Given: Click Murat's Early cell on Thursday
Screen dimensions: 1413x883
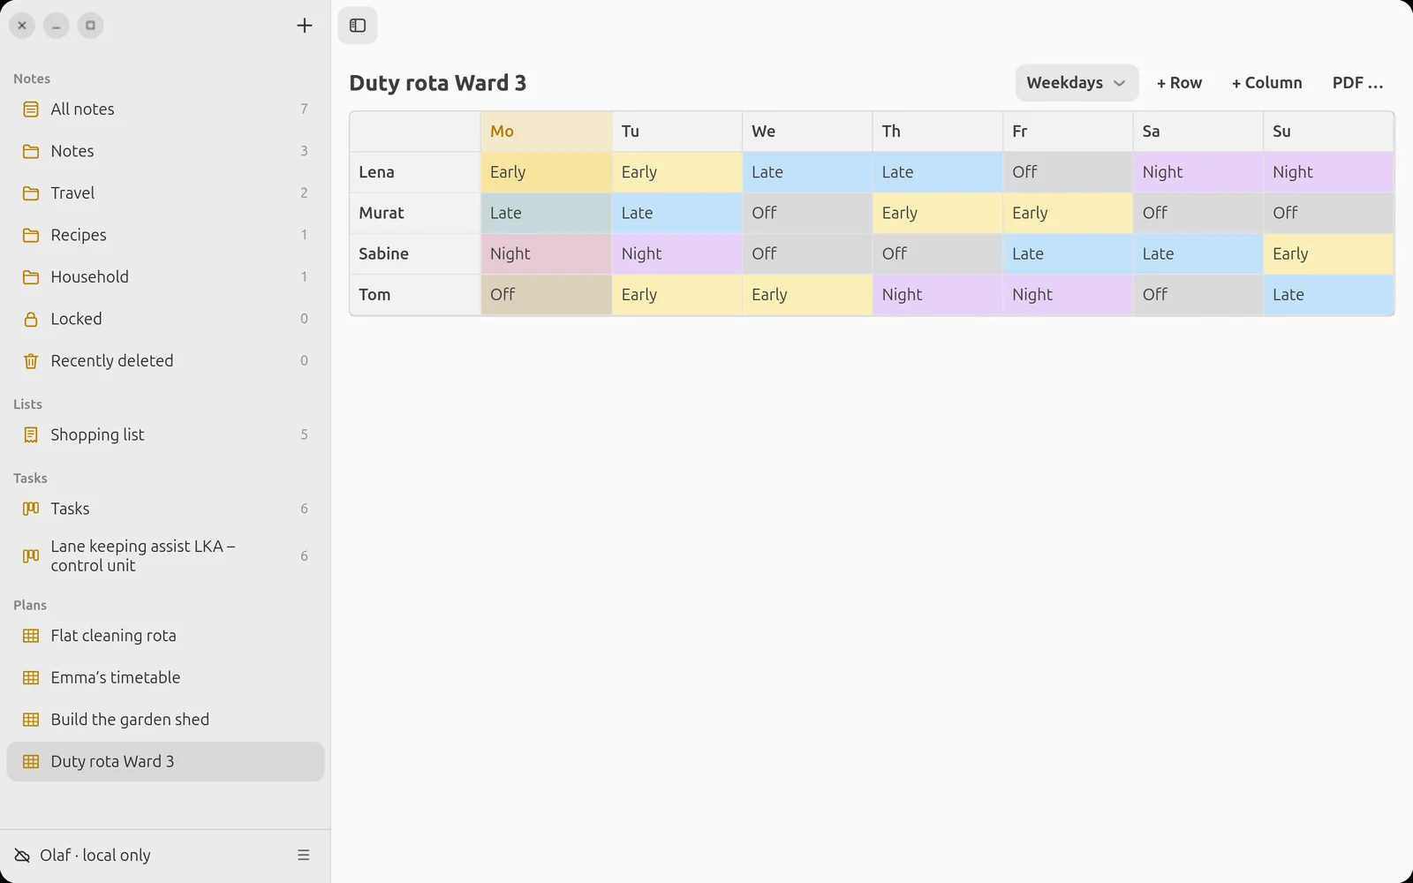Looking at the screenshot, I should [x=937, y=213].
